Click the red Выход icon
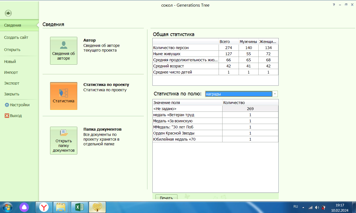 pos(7,116)
